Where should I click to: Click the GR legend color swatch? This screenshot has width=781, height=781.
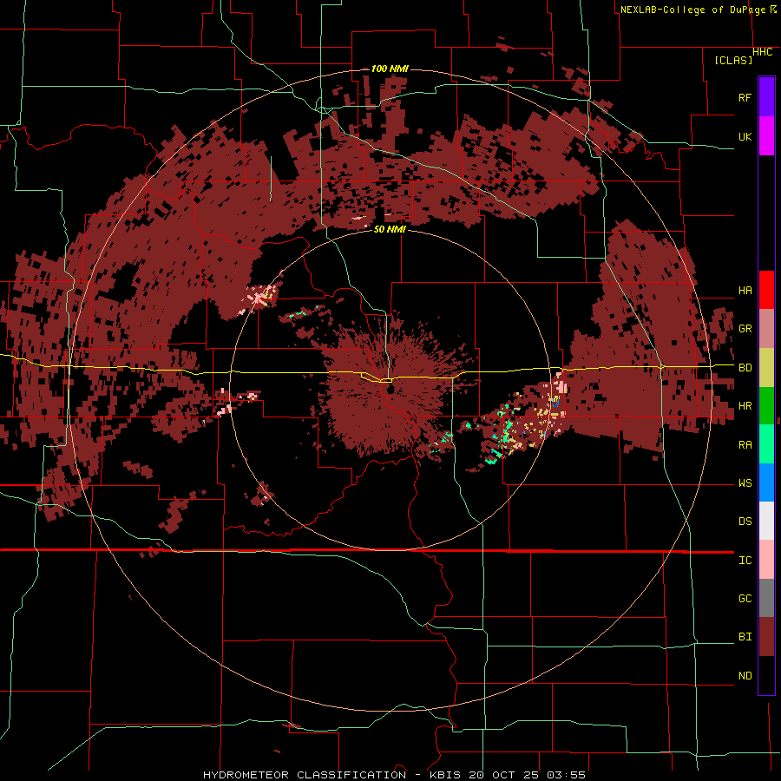[766, 329]
